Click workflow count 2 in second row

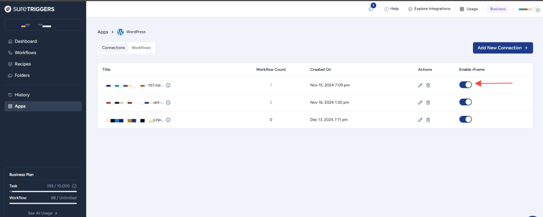(x=270, y=103)
